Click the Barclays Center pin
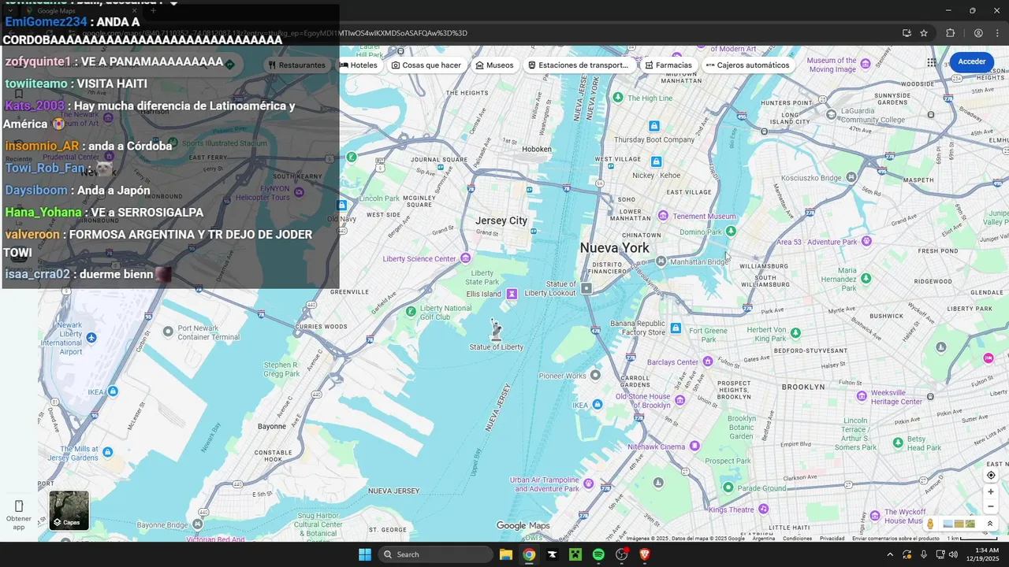 tap(708, 361)
